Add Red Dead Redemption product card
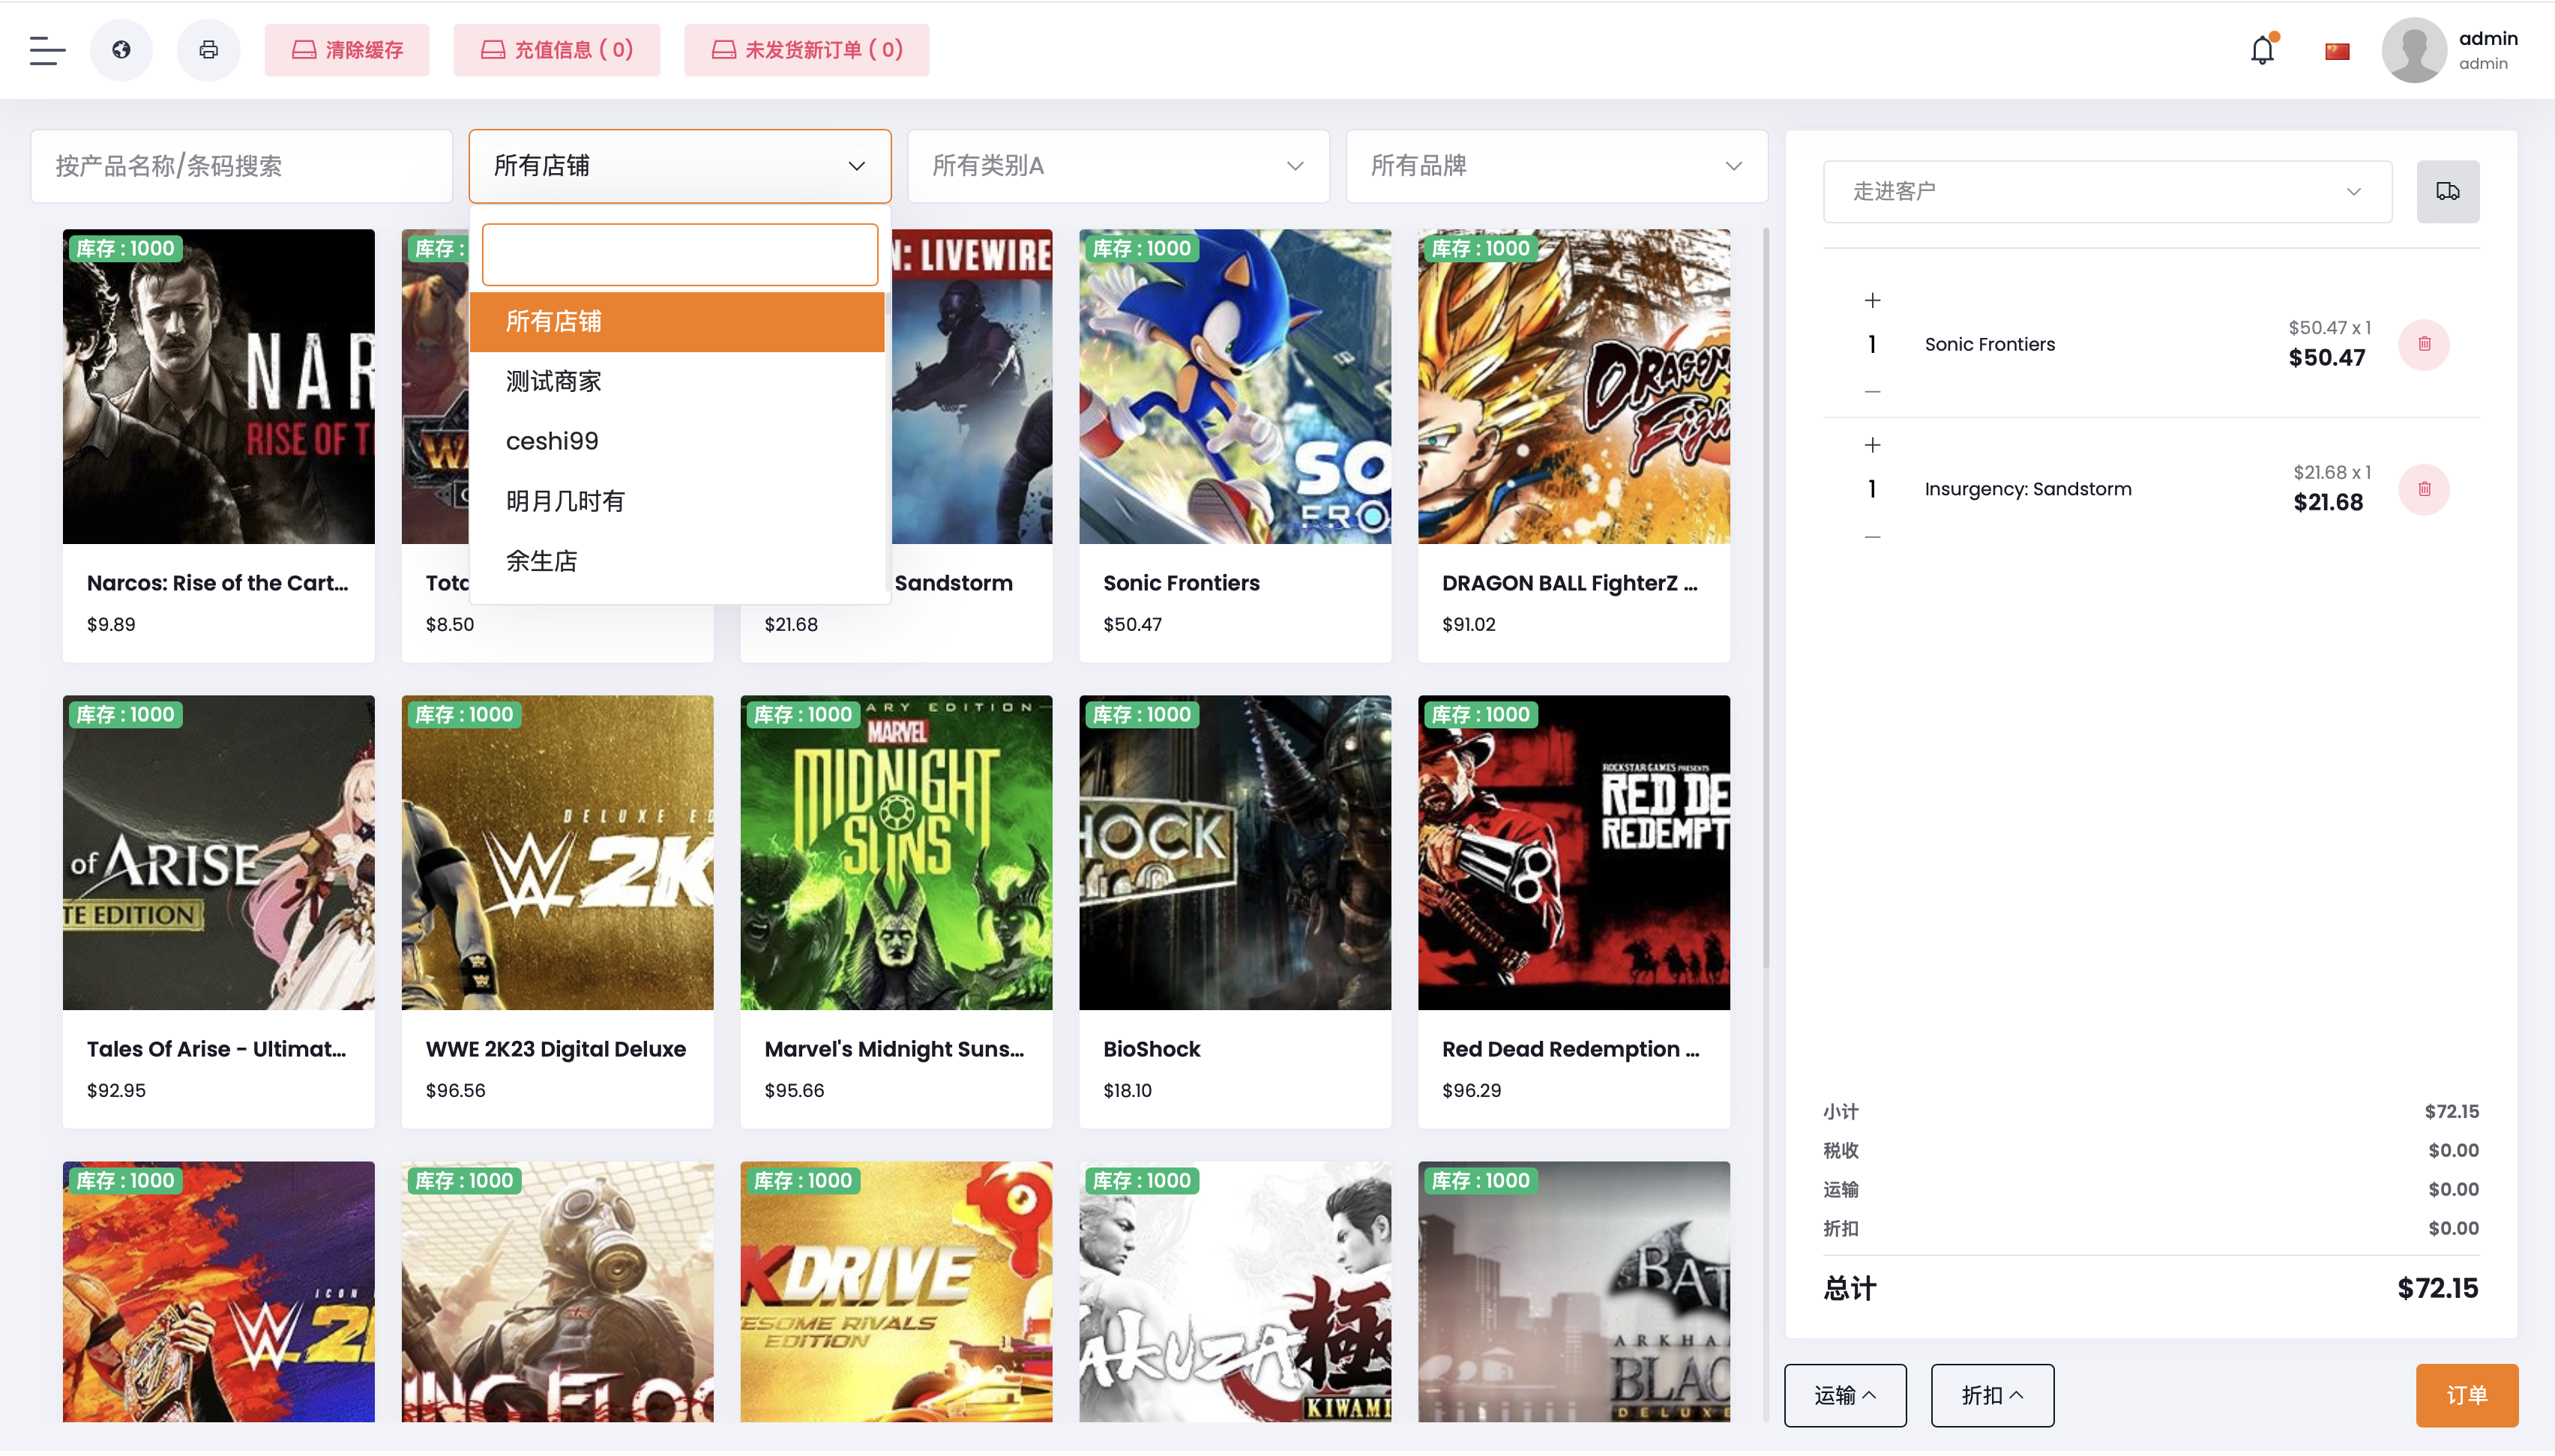The width and height of the screenshot is (2555, 1456). tap(1574, 912)
